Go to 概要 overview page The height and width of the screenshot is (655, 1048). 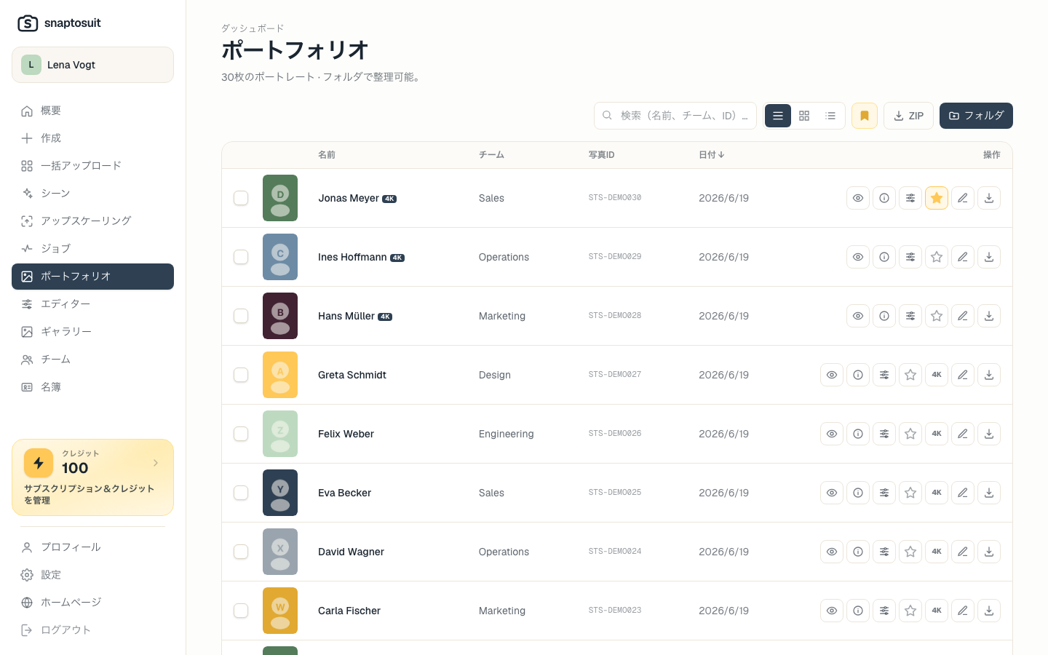coord(92,111)
